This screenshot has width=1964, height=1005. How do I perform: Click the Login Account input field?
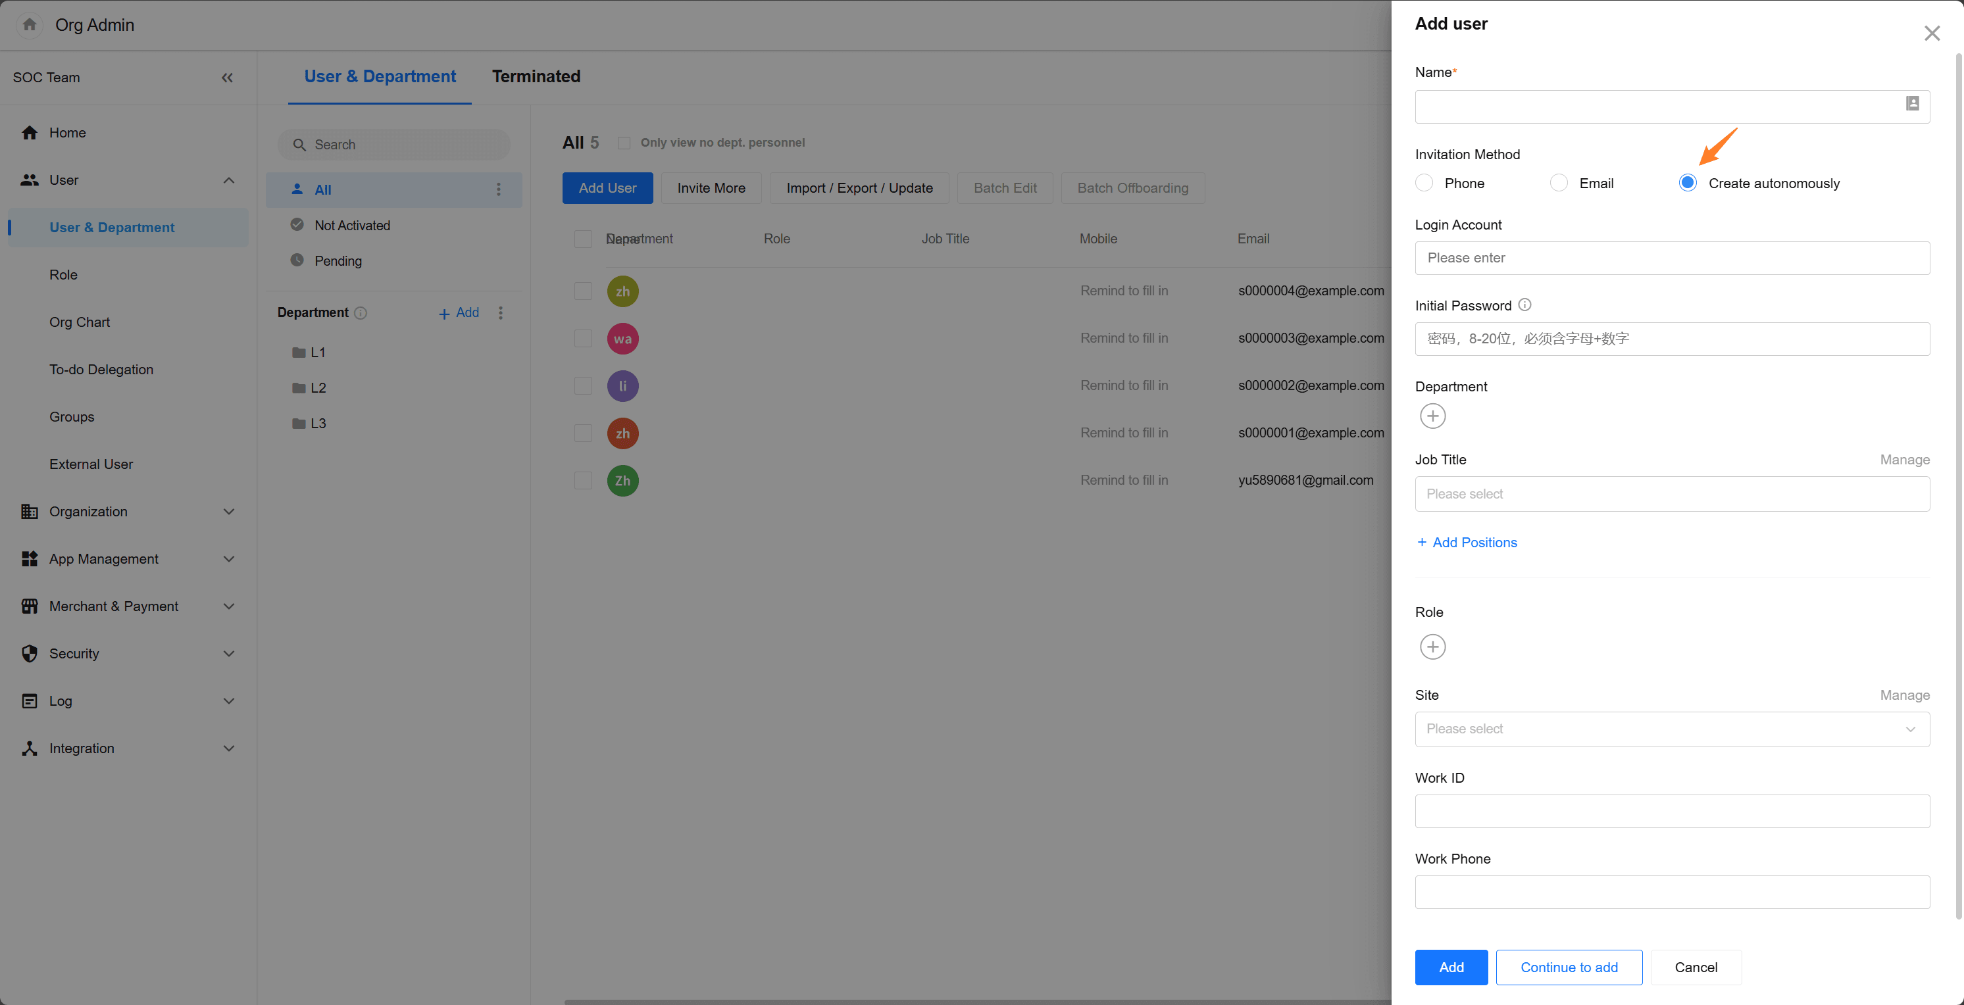tap(1671, 258)
